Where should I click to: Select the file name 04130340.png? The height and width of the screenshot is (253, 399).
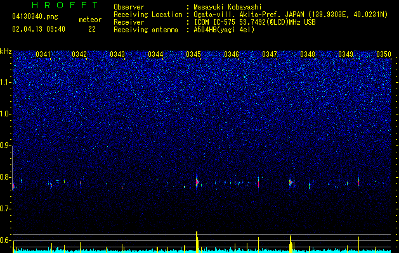tap(35, 17)
